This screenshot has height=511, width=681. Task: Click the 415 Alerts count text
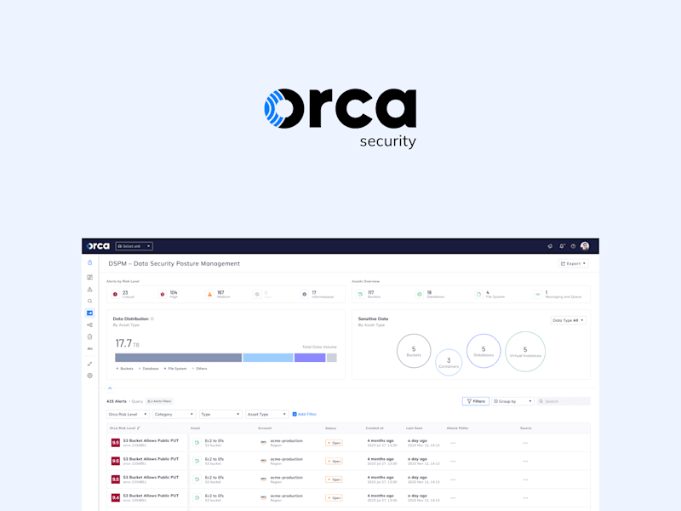point(117,401)
